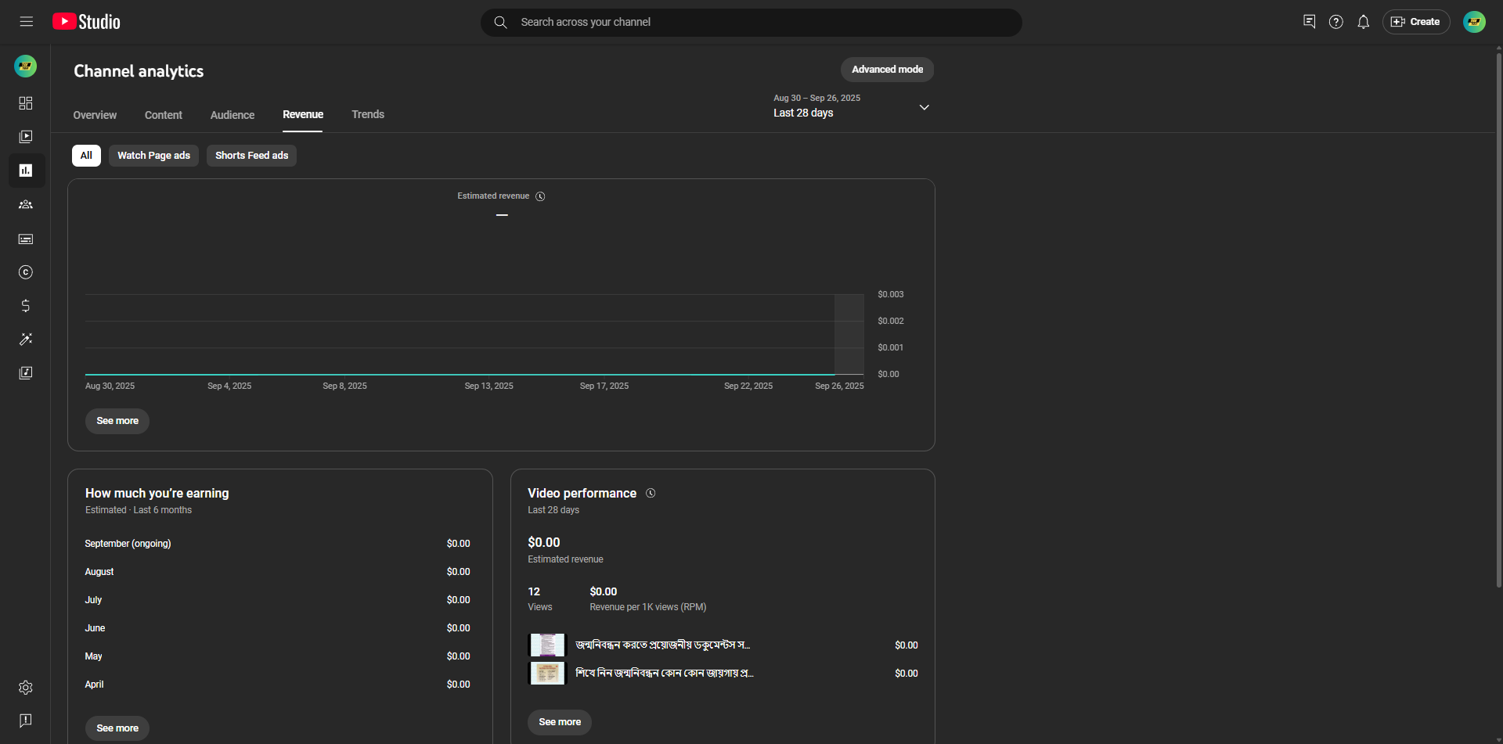Switch to the Audience tab

tap(232, 115)
